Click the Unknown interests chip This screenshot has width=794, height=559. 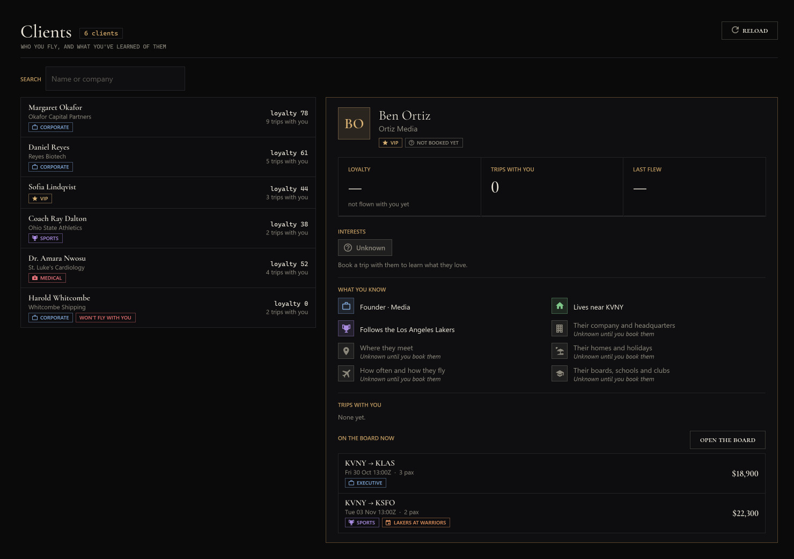tap(365, 248)
